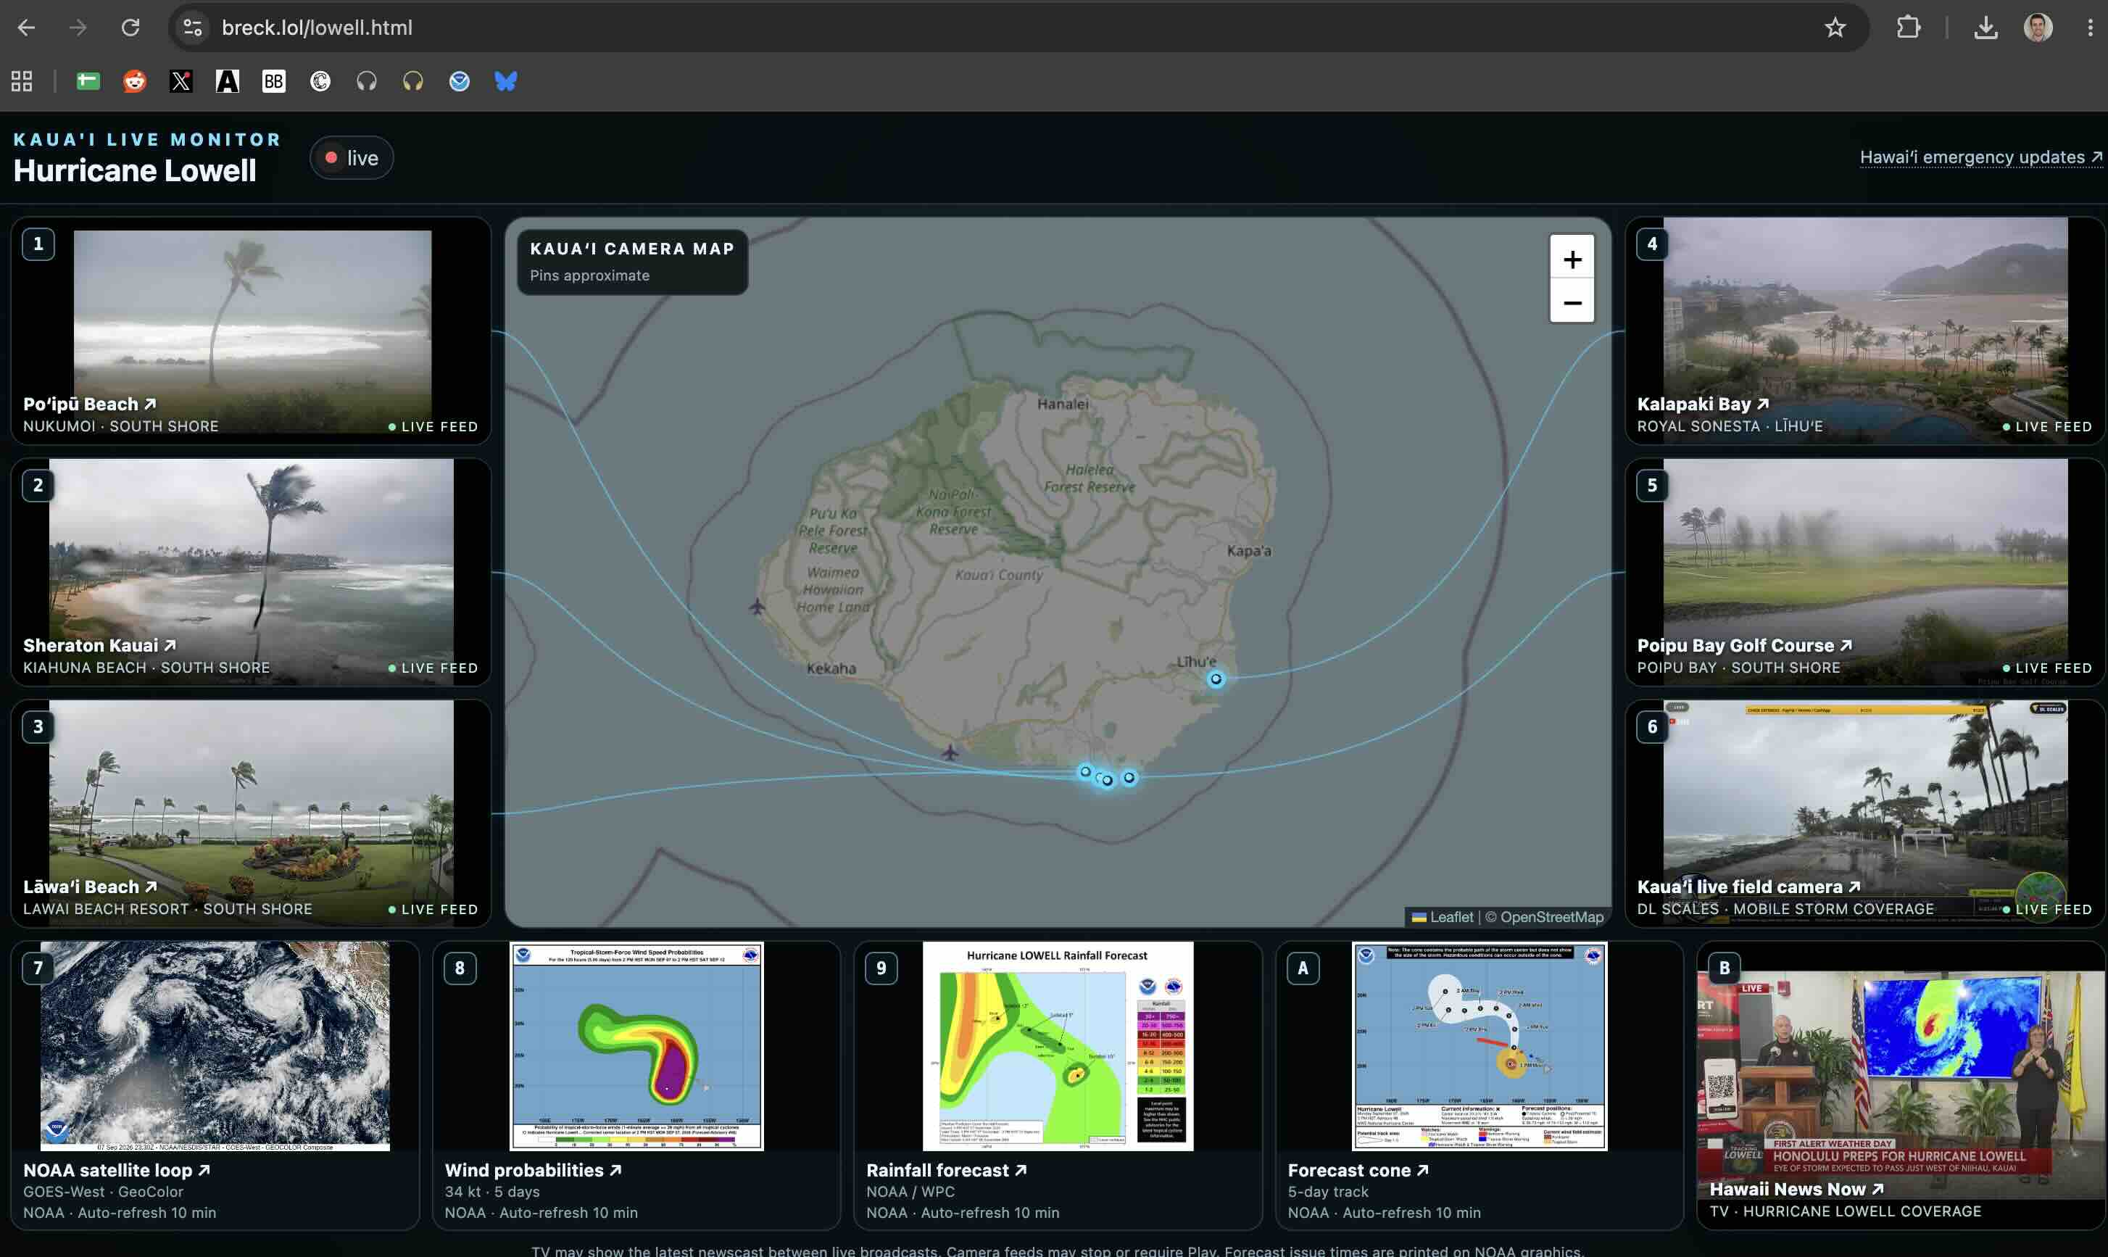Go back using browser back arrow
The height and width of the screenshot is (1257, 2108).
pyautogui.click(x=26, y=28)
